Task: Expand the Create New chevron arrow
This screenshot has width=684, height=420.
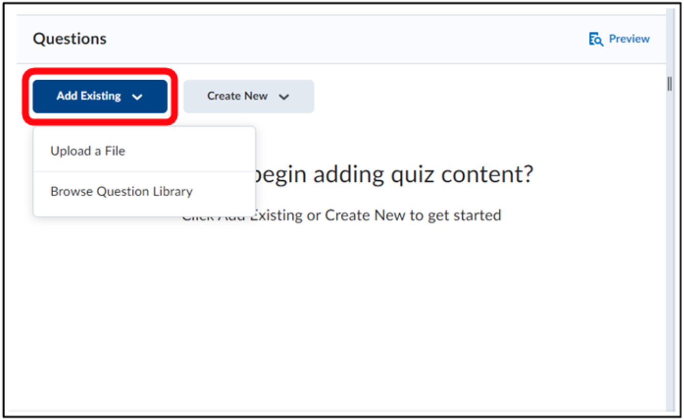Action: tap(284, 97)
